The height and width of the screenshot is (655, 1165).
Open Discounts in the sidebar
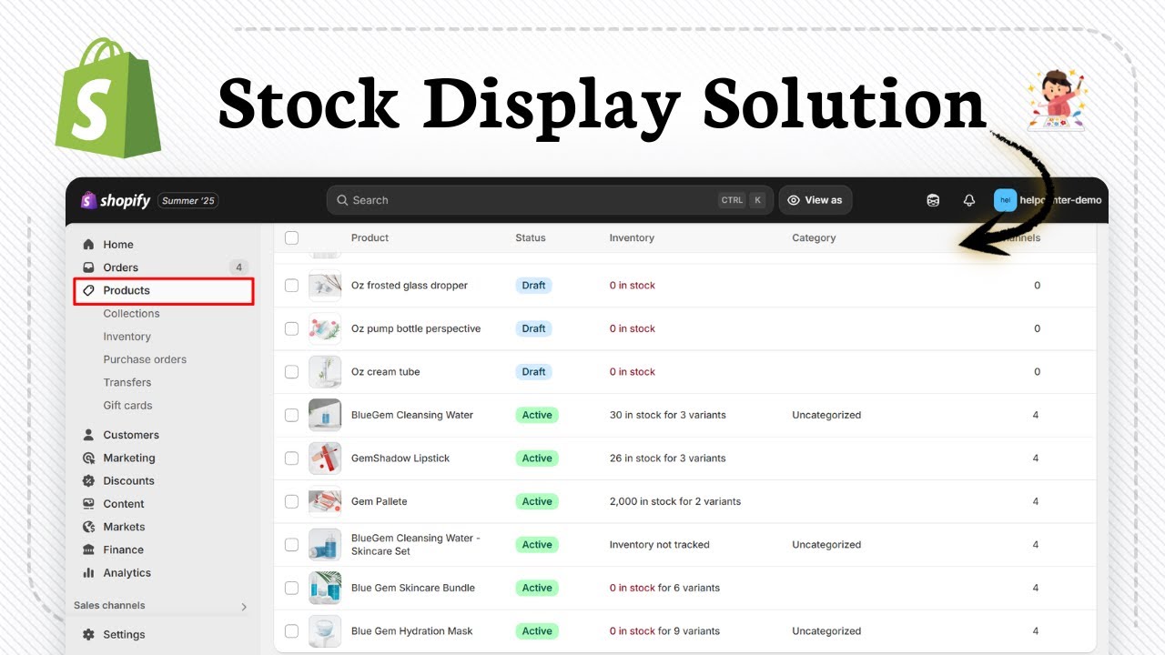(128, 481)
